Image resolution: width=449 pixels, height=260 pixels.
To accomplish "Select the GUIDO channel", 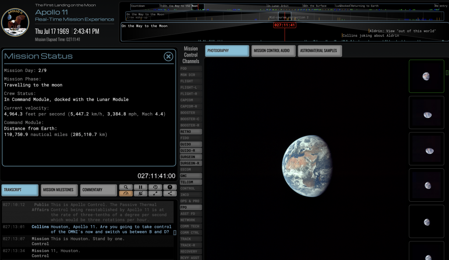I will pos(191,144).
